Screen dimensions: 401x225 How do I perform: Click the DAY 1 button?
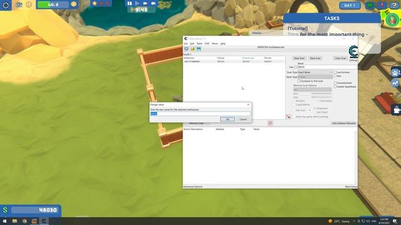click(350, 6)
